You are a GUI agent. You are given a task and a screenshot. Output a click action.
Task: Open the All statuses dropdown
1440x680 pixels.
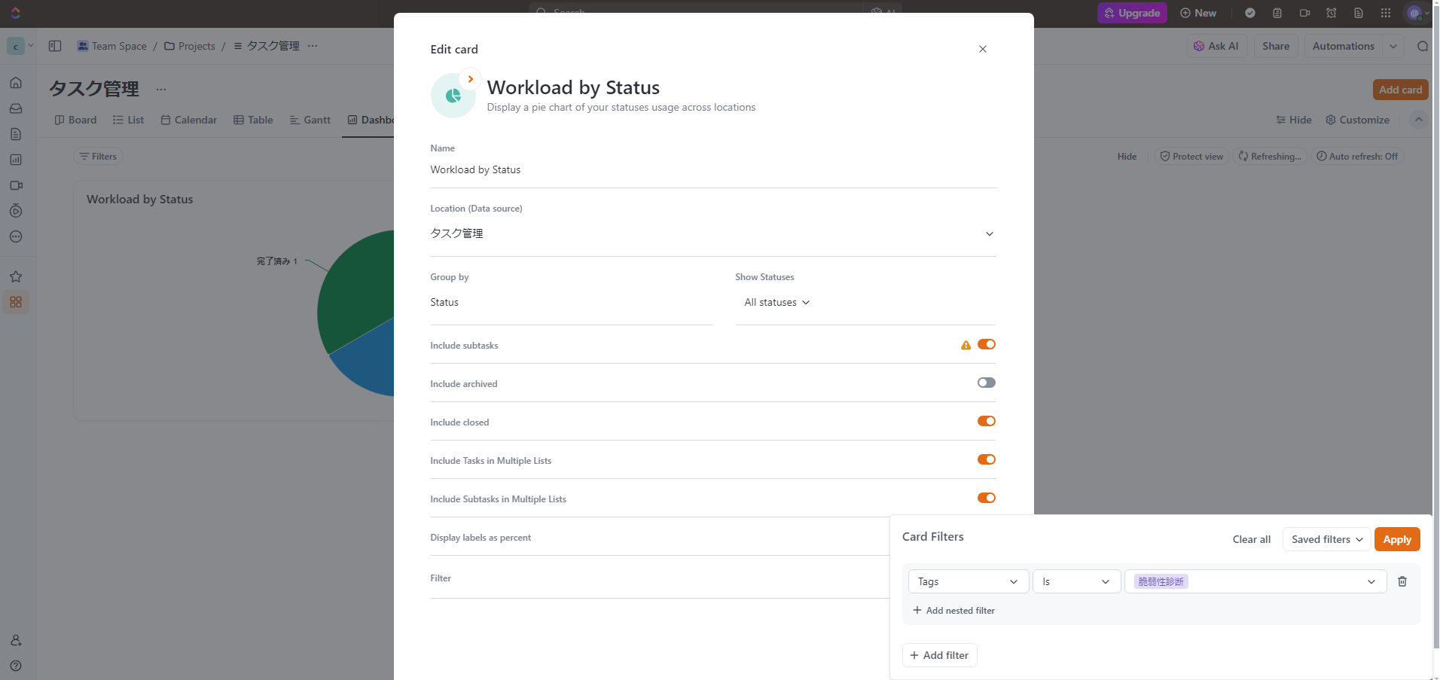point(776,302)
